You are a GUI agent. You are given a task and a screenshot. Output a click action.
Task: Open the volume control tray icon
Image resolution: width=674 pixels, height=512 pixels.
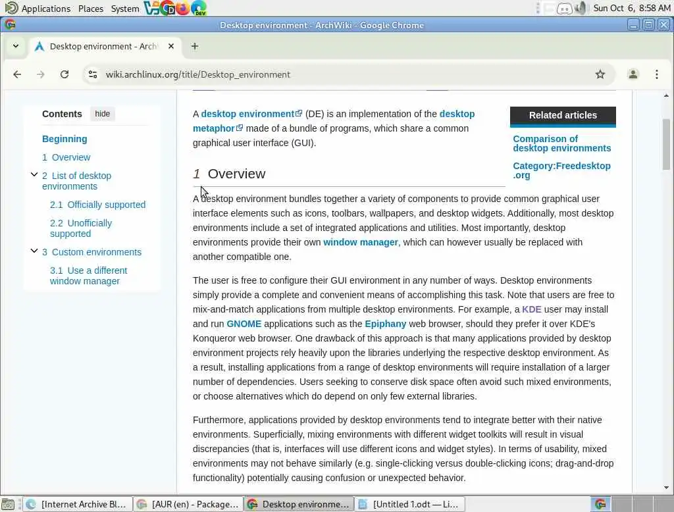[581, 8]
